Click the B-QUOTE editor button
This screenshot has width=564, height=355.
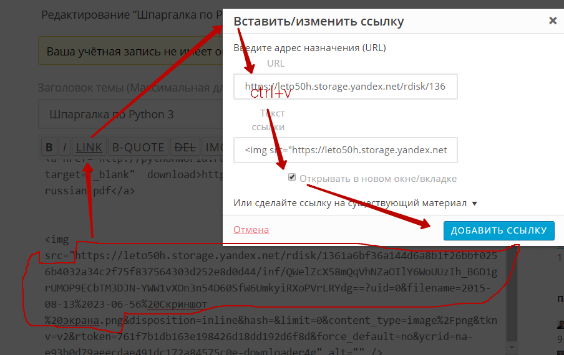(138, 147)
